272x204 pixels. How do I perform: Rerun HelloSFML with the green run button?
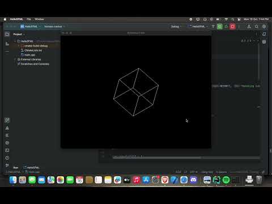(x=220, y=27)
